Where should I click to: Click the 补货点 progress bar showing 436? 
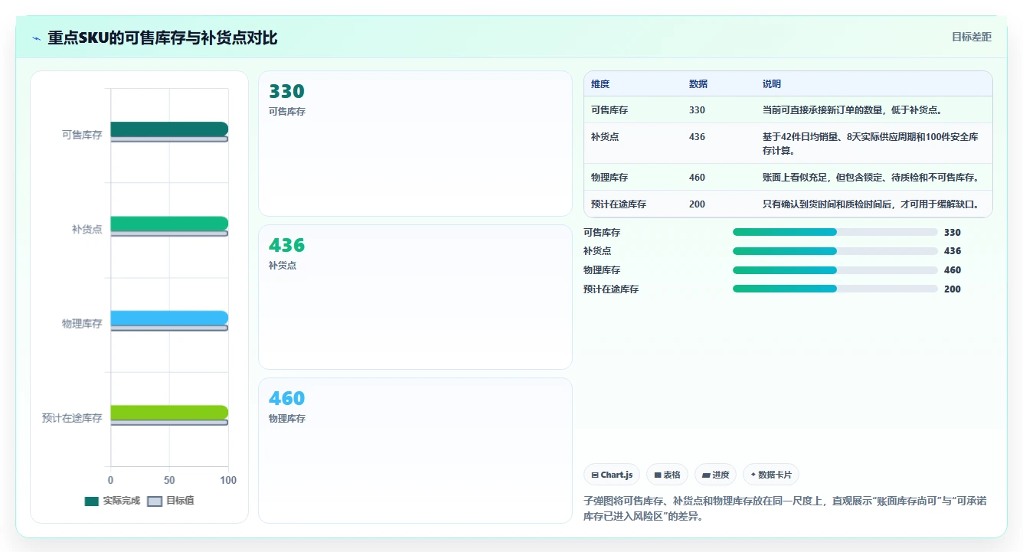835,251
